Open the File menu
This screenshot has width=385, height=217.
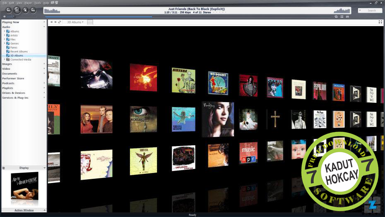pyautogui.click(x=5, y=3)
